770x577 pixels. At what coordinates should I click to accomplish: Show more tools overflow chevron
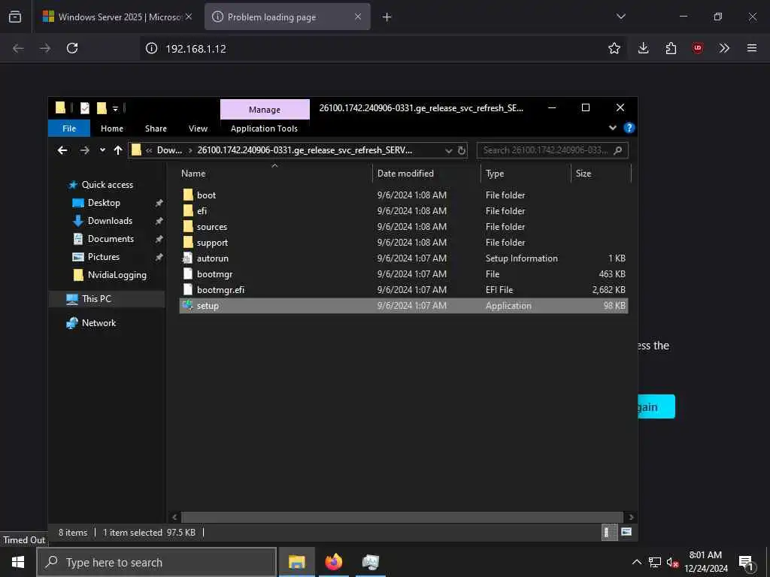click(724, 48)
